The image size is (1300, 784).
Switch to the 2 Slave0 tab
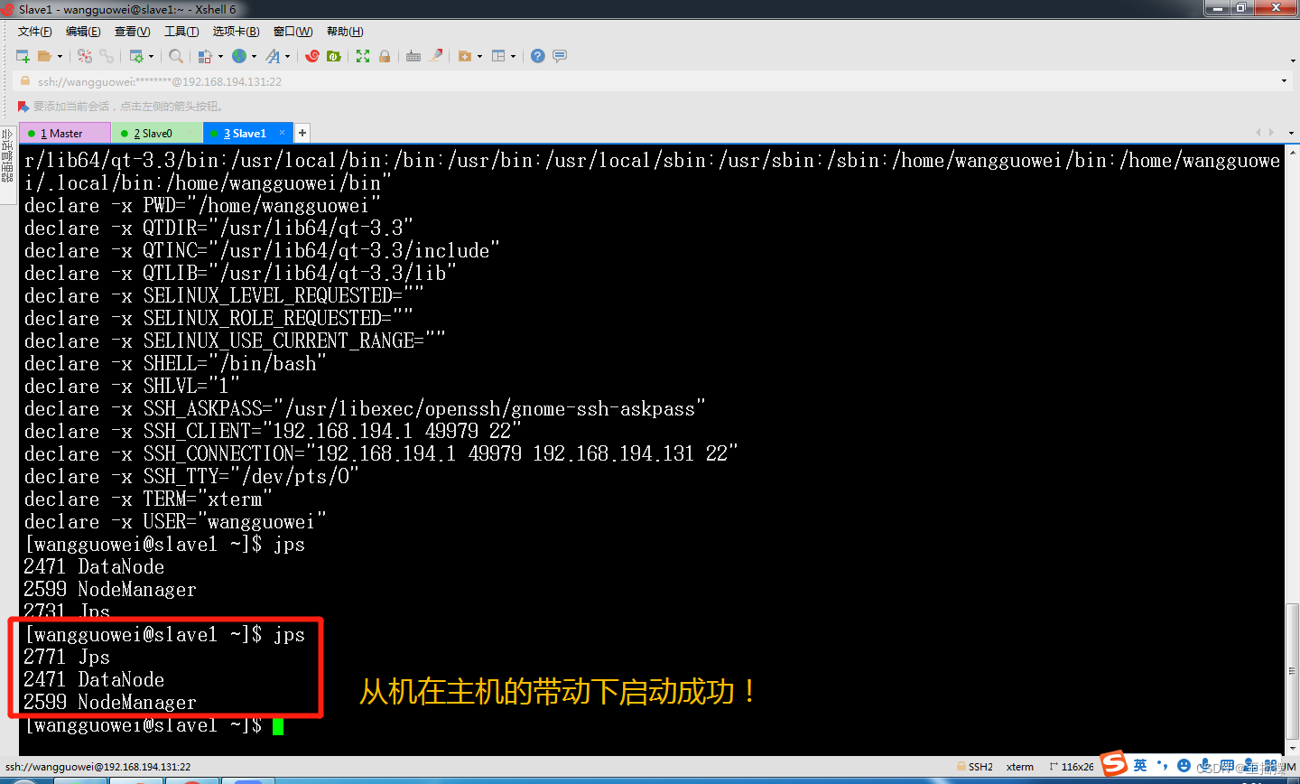(x=157, y=133)
